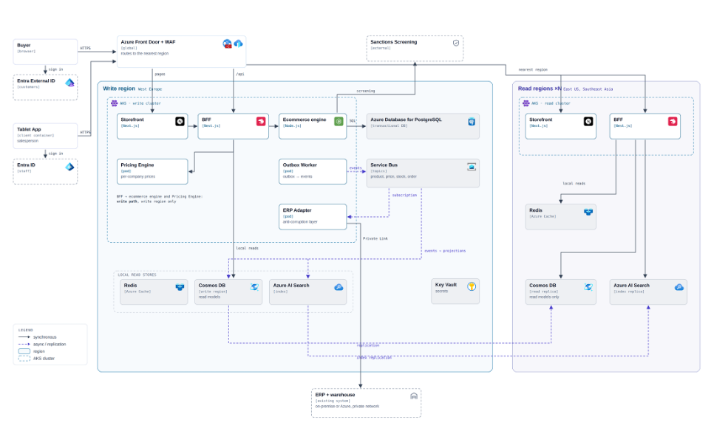Click the shield icon on Sanctions Screening

456,44
